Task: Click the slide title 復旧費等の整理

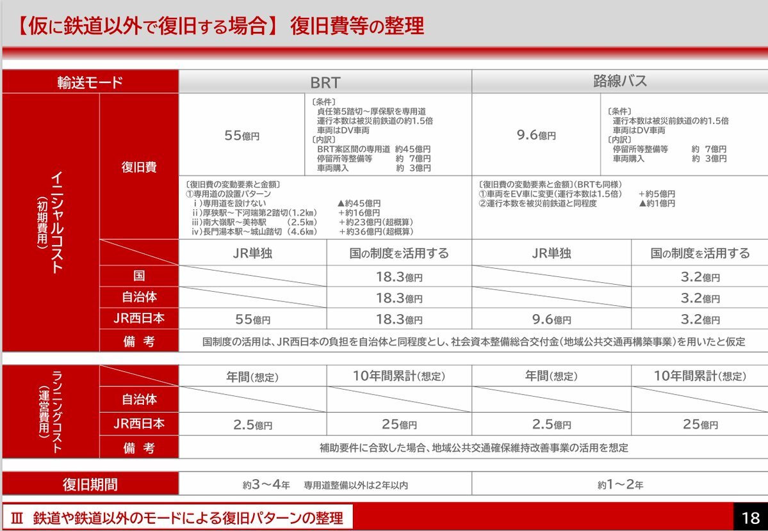Action: click(357, 26)
